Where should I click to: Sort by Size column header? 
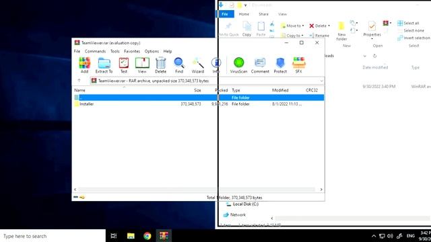pos(197,90)
